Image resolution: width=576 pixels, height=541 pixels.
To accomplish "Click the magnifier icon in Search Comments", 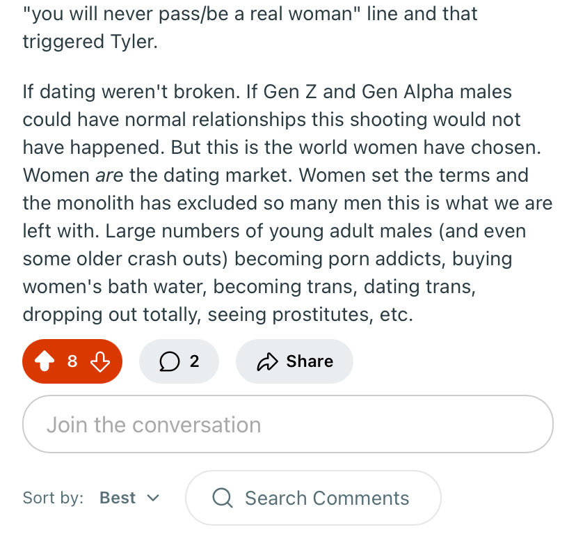I will [x=223, y=499].
